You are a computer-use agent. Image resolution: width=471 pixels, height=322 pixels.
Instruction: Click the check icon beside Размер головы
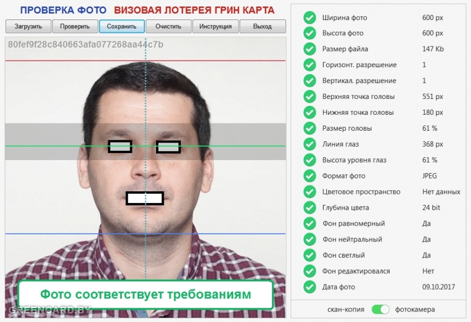tap(310, 128)
